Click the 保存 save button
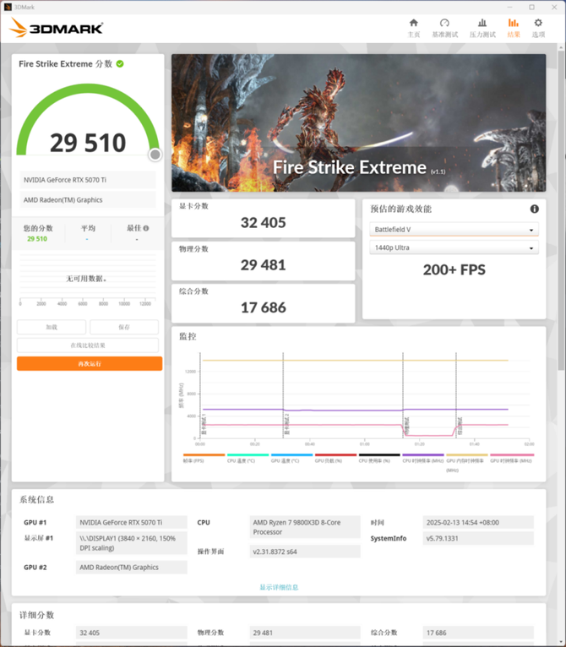566x647 pixels. (x=124, y=327)
